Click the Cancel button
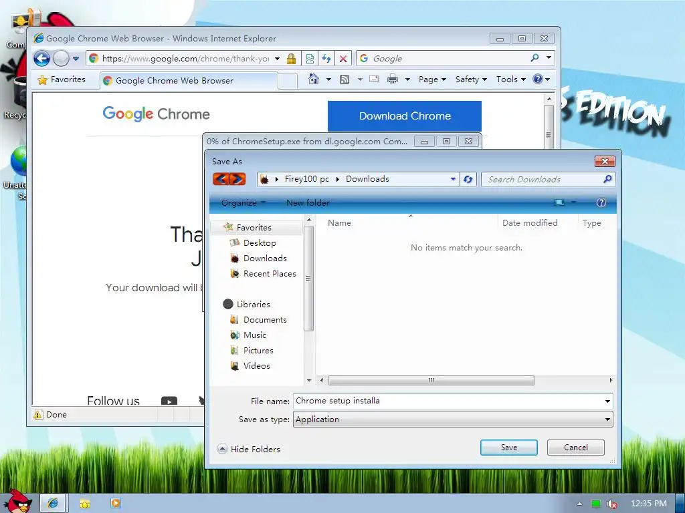685x513 pixels. (x=576, y=448)
